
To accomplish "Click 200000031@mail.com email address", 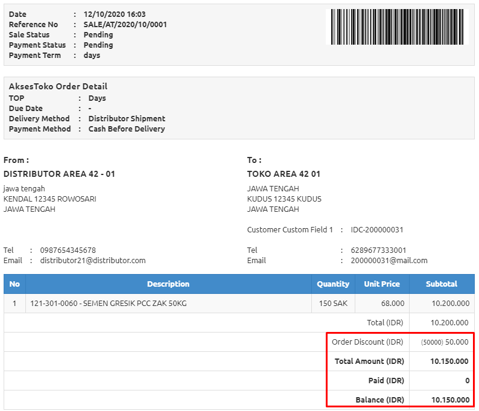I will tap(389, 261).
